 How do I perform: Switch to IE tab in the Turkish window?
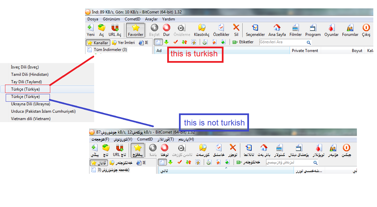(x=143, y=43)
